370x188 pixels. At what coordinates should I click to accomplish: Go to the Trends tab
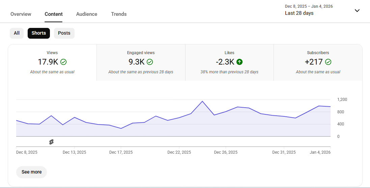(119, 14)
